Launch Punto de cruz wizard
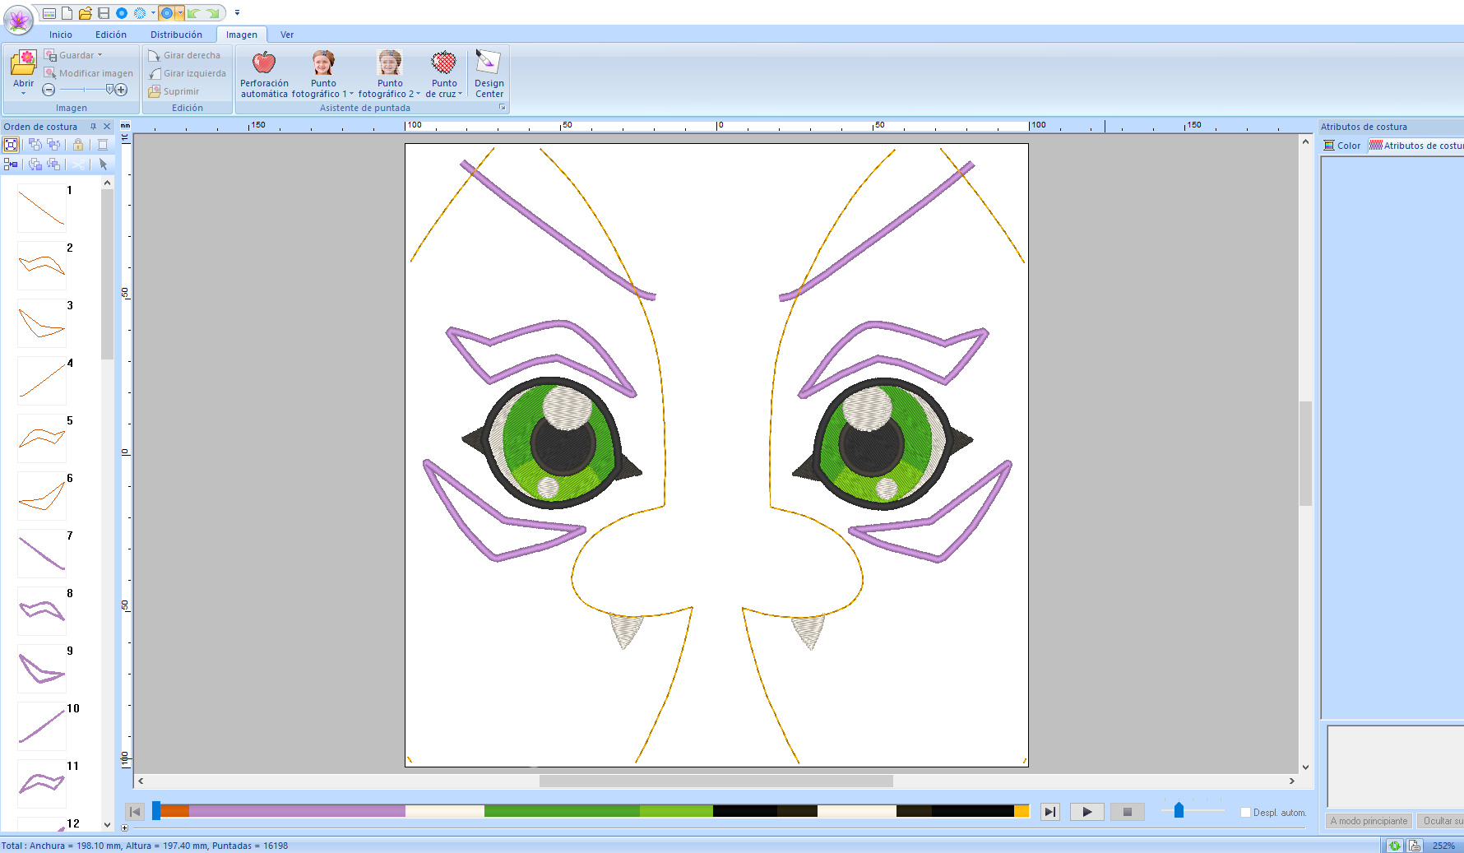This screenshot has width=1464, height=853. pyautogui.click(x=444, y=73)
